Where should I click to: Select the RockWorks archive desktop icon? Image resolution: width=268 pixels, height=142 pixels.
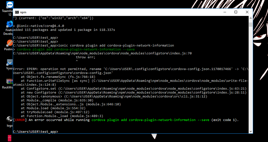[x=10, y=81]
